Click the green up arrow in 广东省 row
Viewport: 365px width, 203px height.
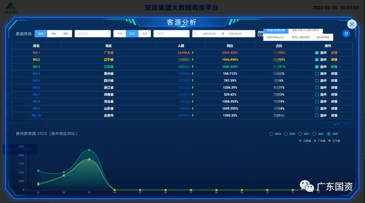tap(192, 53)
